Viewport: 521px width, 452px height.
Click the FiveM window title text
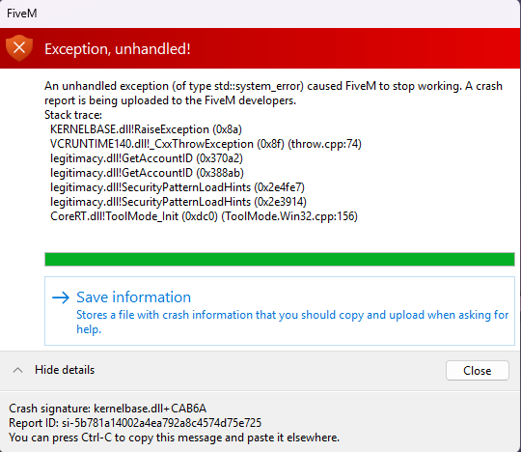22,14
